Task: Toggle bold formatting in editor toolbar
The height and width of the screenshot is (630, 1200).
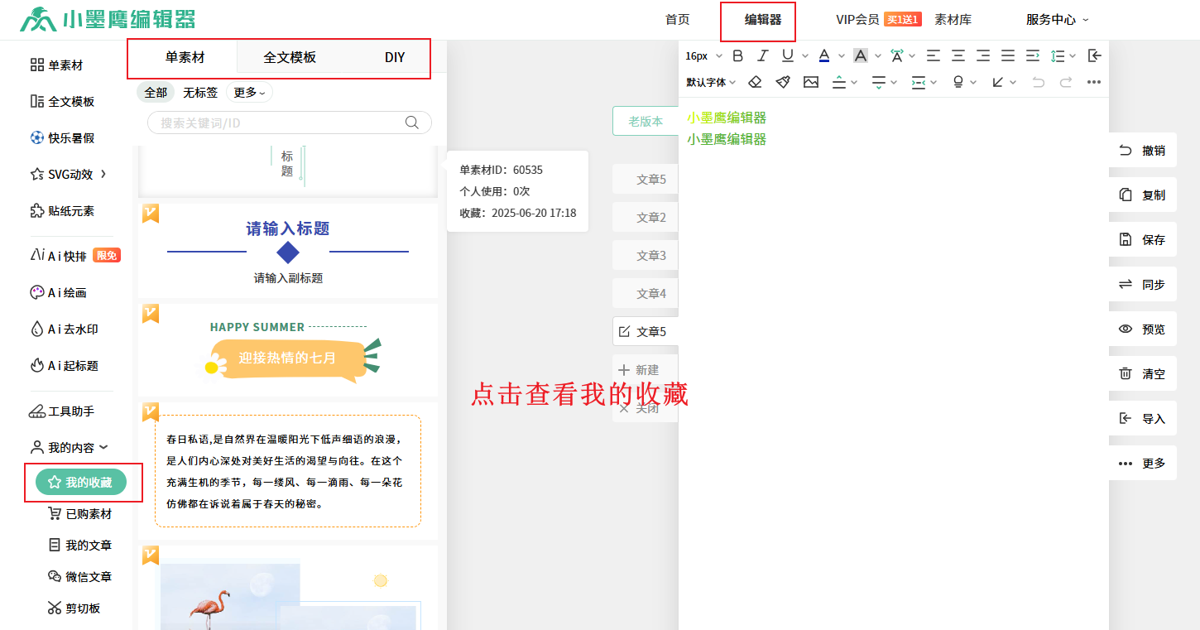Action: 738,55
